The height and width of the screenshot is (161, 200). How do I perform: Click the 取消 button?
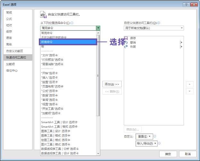click(188, 154)
